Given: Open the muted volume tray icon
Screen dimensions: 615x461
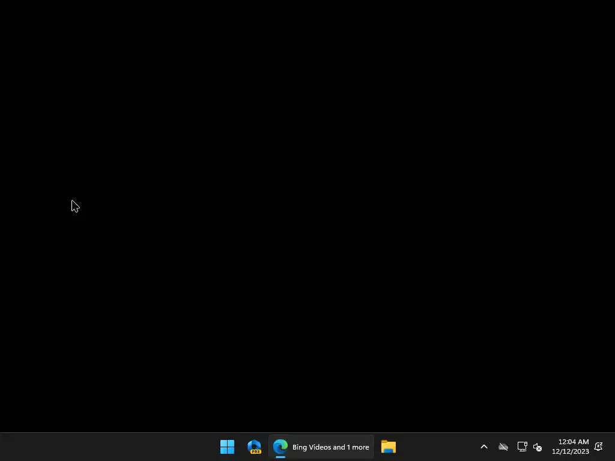Looking at the screenshot, I should [x=538, y=447].
